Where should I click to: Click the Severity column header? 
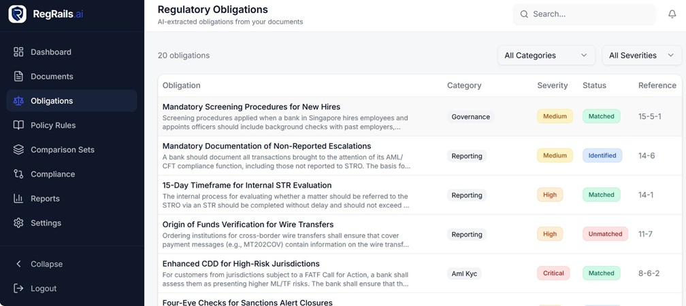pos(552,85)
